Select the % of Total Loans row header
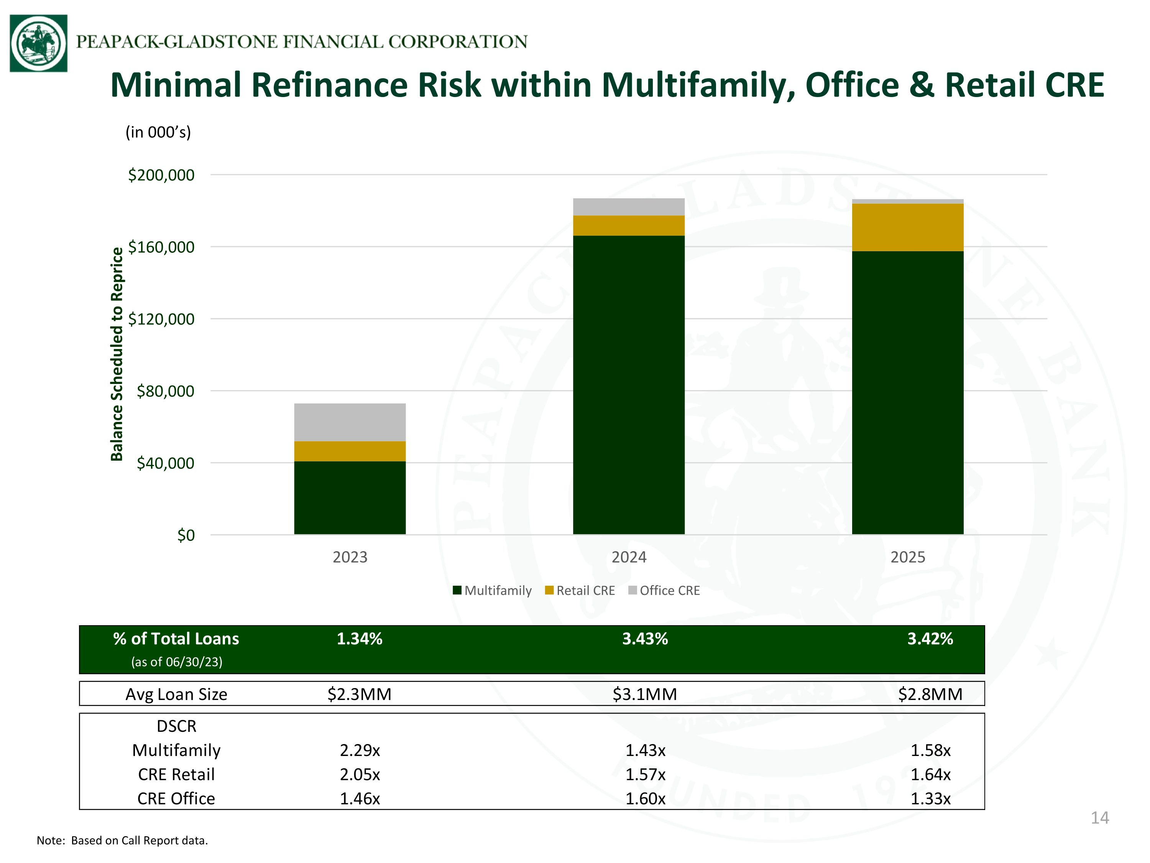The height and width of the screenshot is (863, 1150). pos(176,649)
